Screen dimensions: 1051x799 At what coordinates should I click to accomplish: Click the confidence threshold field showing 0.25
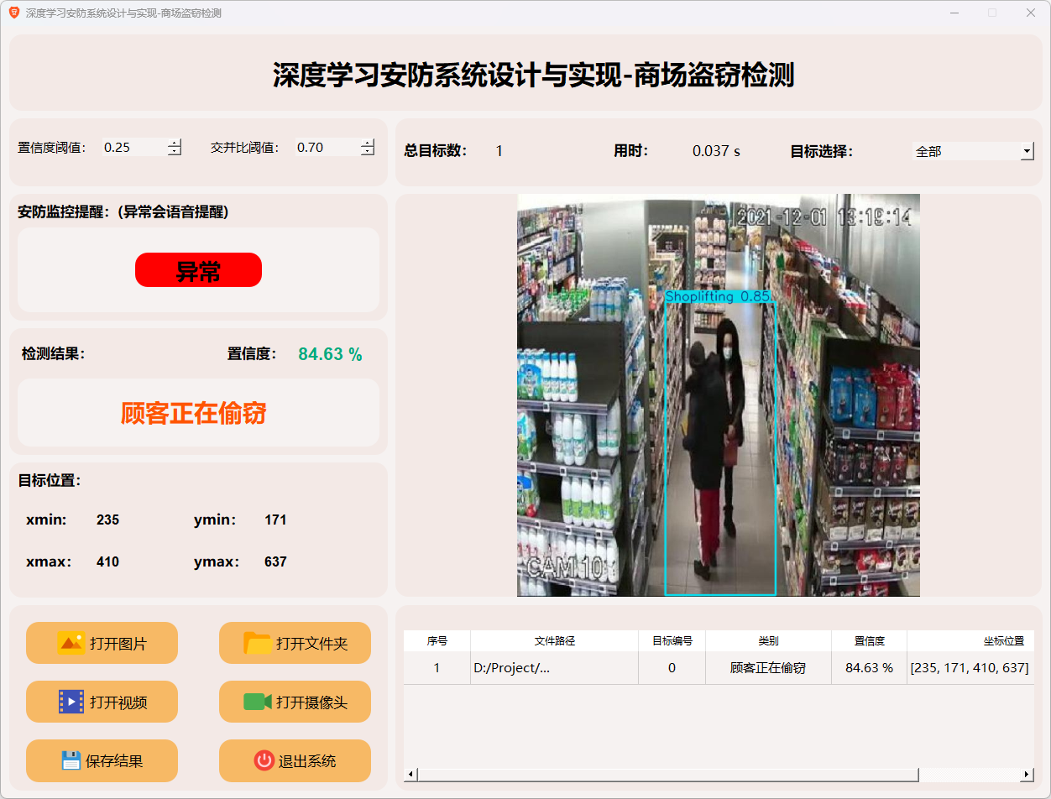click(x=133, y=148)
